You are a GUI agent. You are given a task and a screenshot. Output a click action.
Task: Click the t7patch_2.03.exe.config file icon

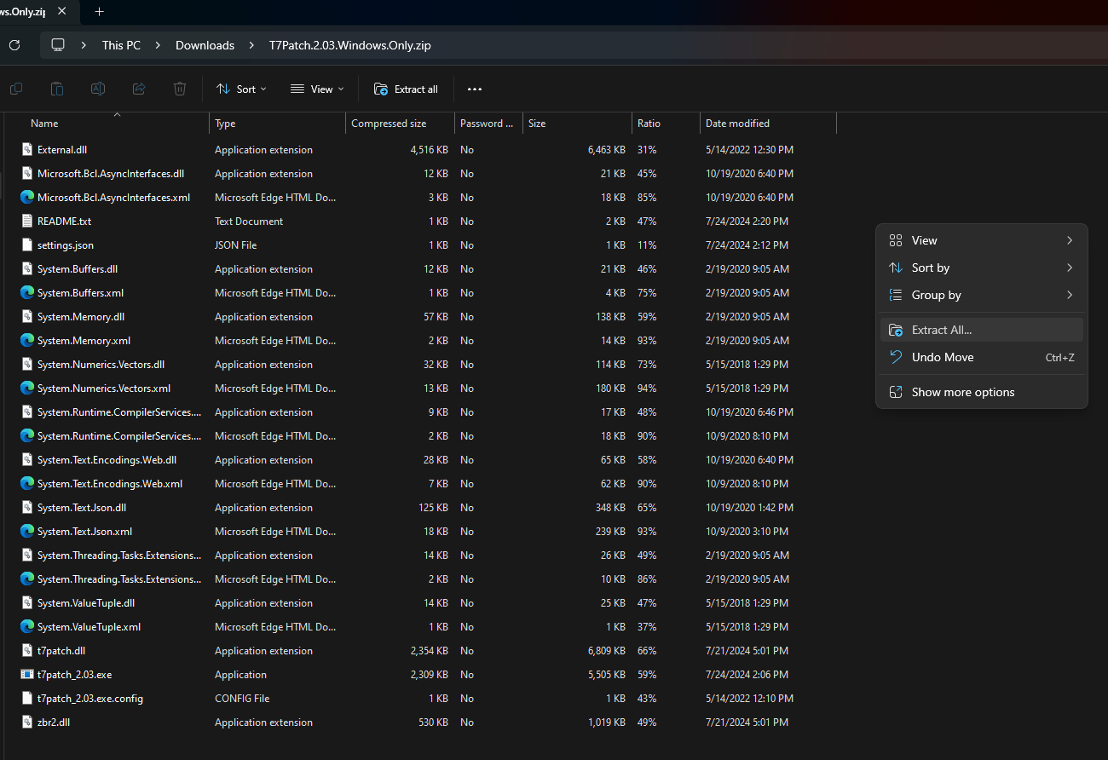pyautogui.click(x=27, y=698)
